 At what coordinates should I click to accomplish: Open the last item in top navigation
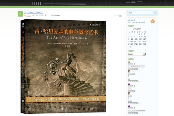[x=139, y=2]
